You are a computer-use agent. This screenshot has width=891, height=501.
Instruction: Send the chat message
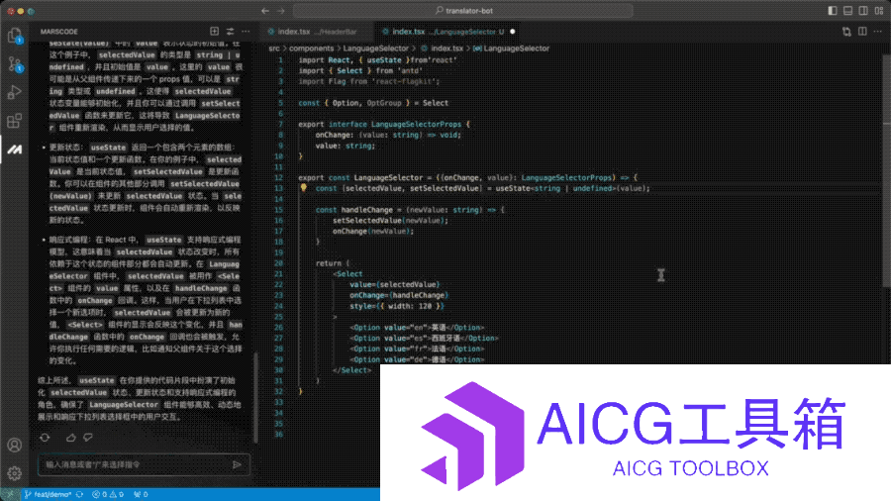pyautogui.click(x=237, y=464)
